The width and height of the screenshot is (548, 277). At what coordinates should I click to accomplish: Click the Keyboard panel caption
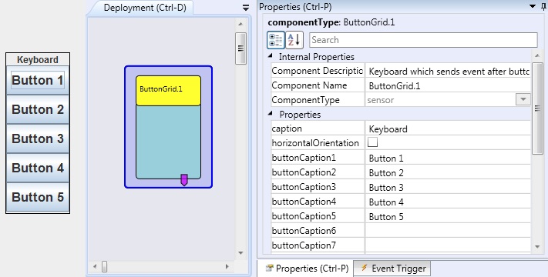tap(38, 60)
